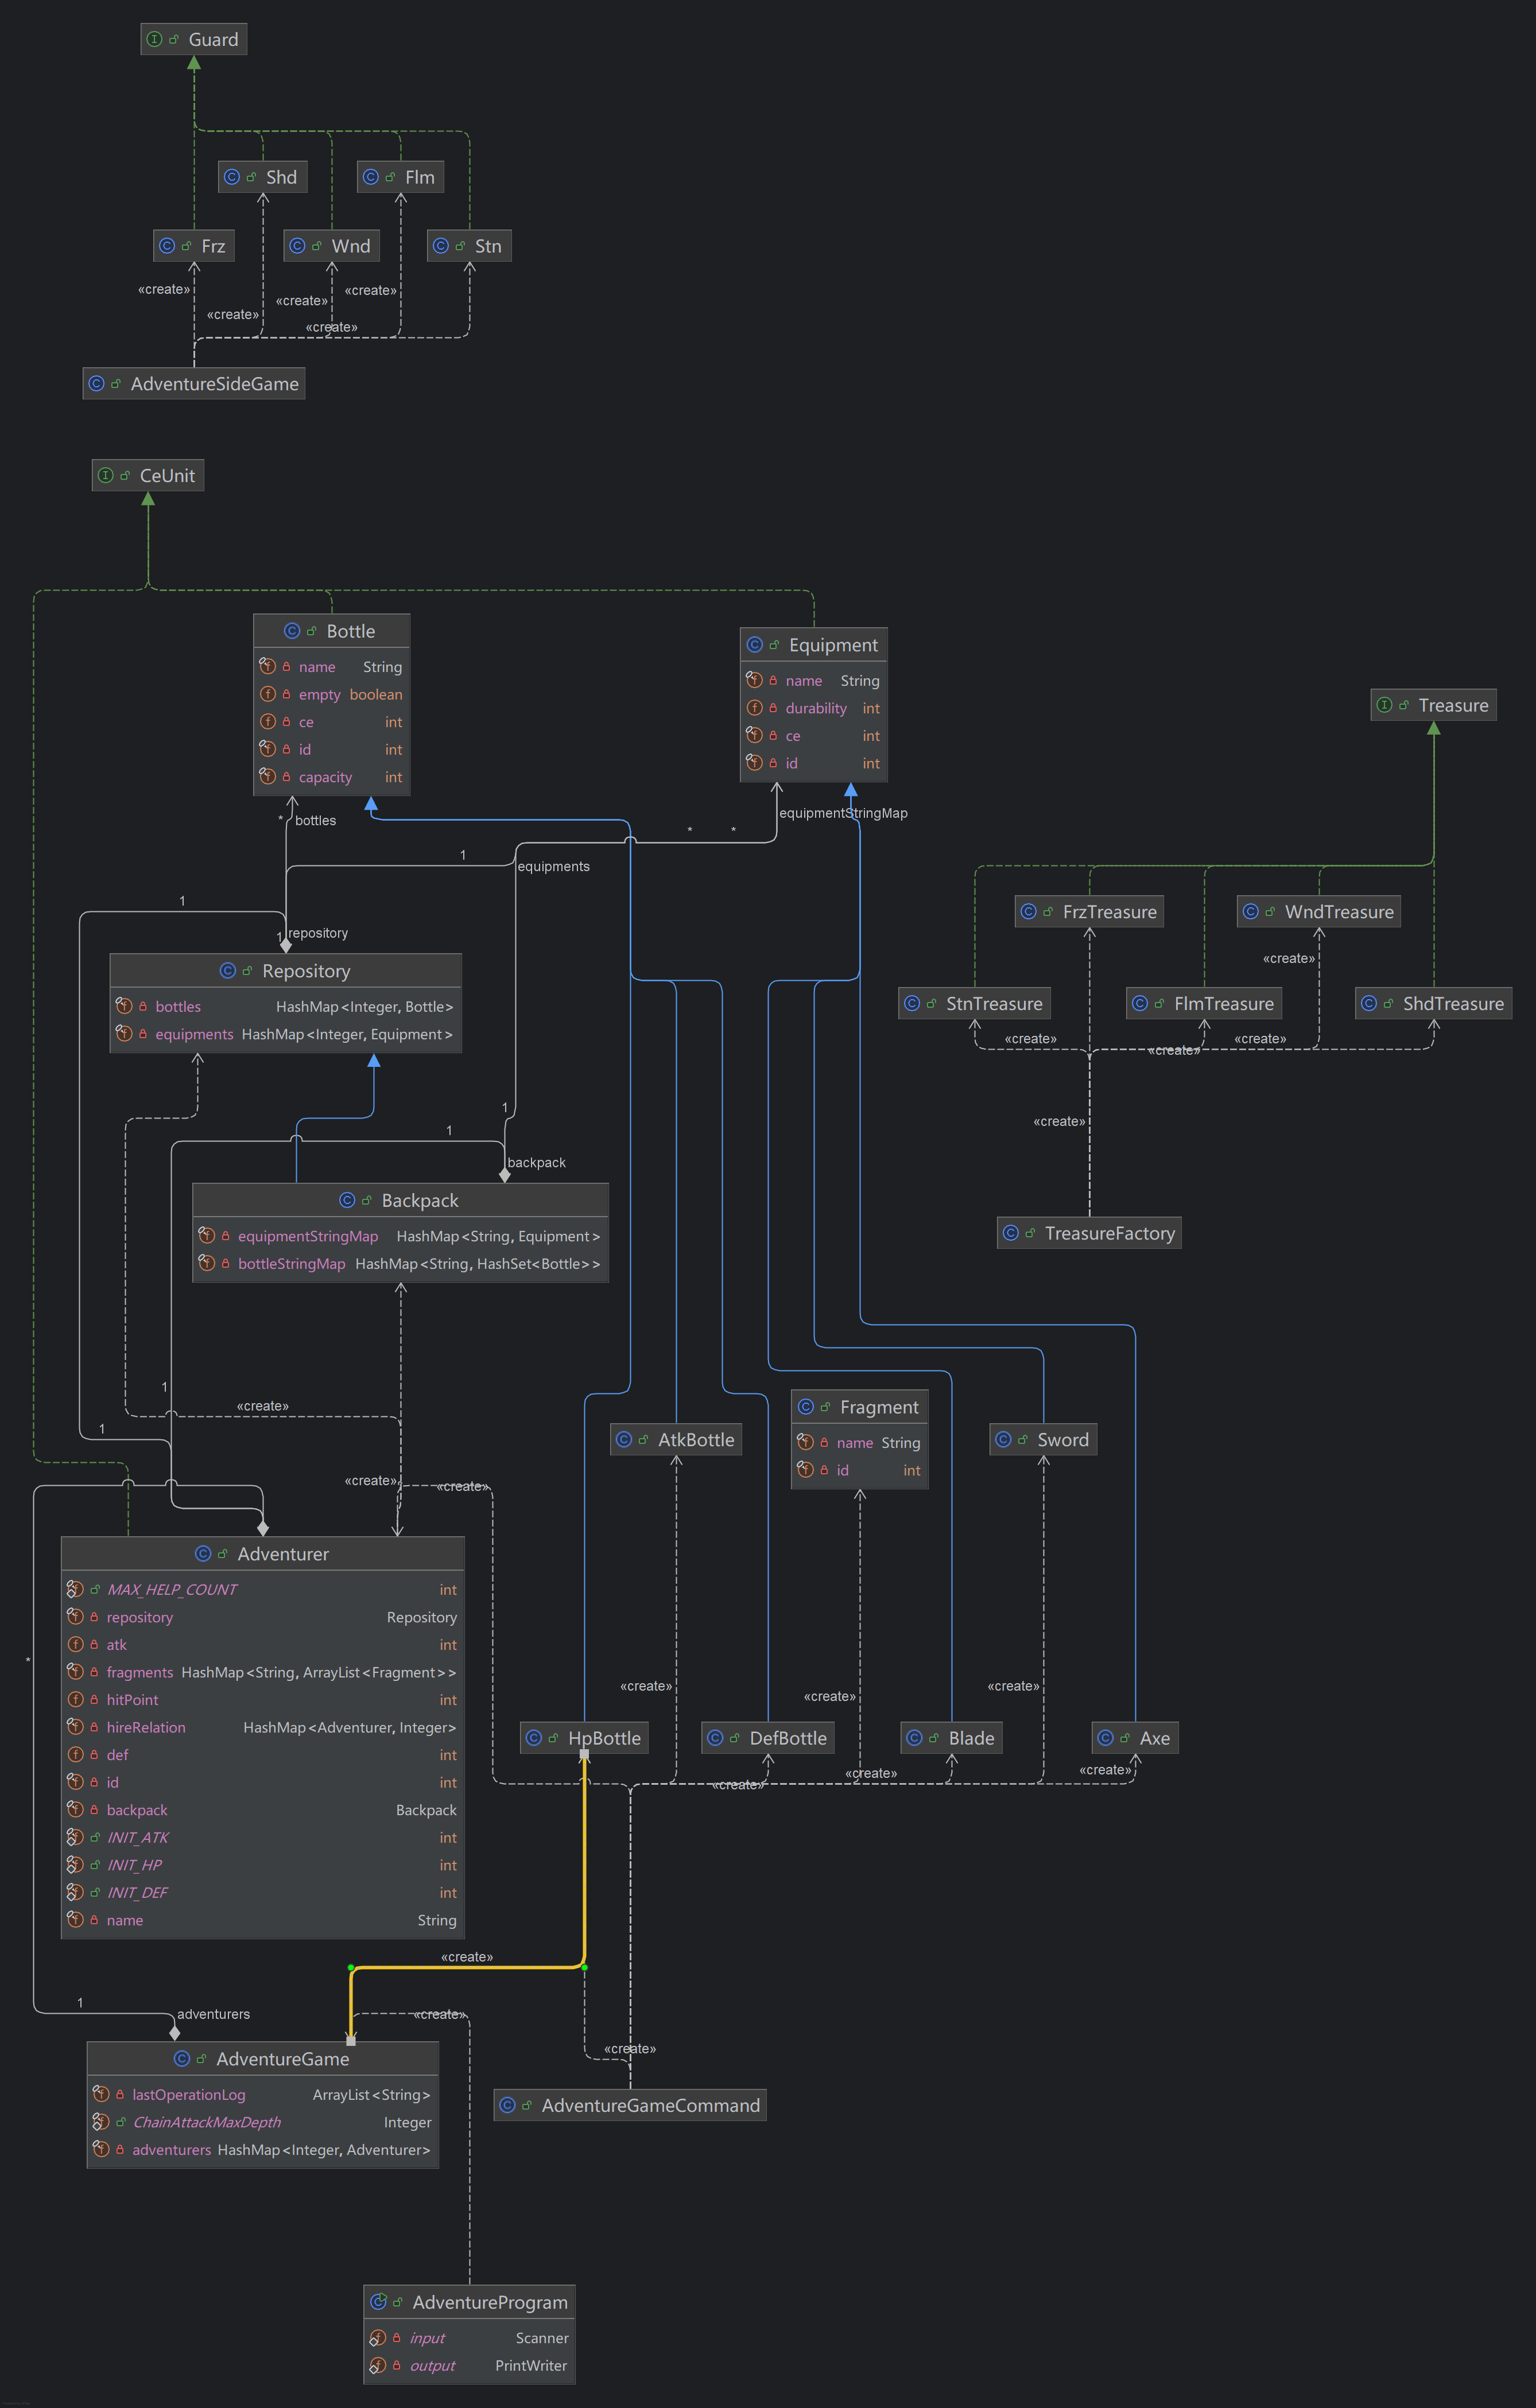Click the class icon of DefBottle
The image size is (1536, 2408).
[715, 1738]
